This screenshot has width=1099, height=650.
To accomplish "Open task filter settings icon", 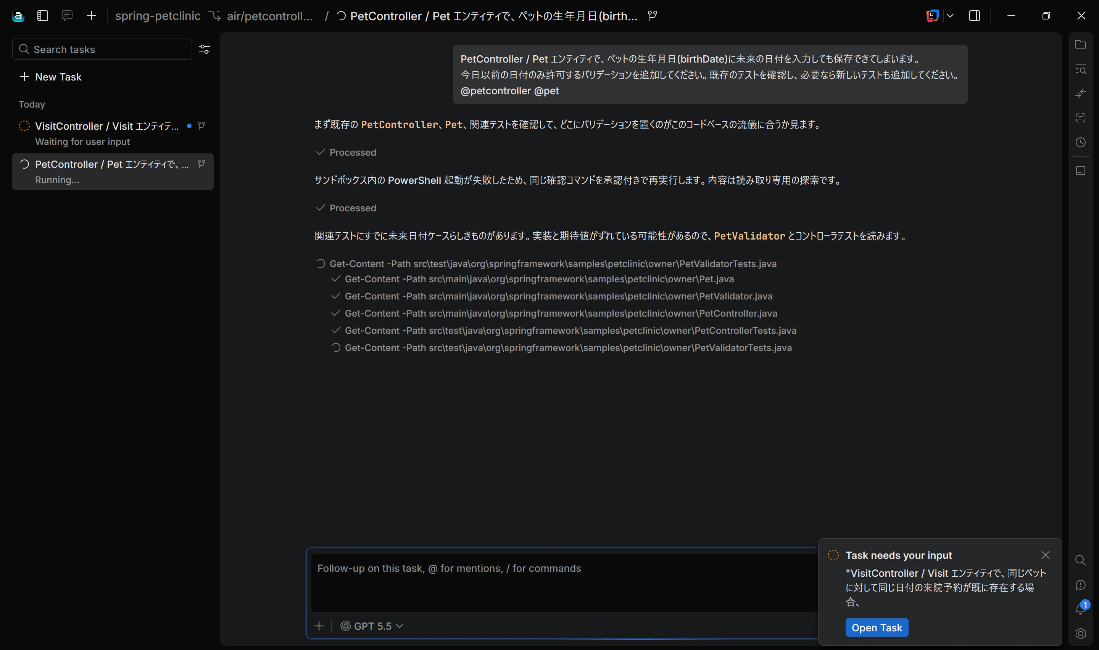I will click(x=205, y=49).
